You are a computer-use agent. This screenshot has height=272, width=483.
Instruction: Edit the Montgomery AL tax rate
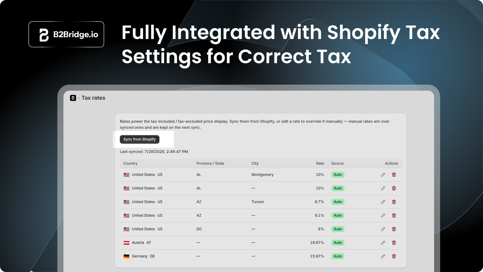click(383, 175)
